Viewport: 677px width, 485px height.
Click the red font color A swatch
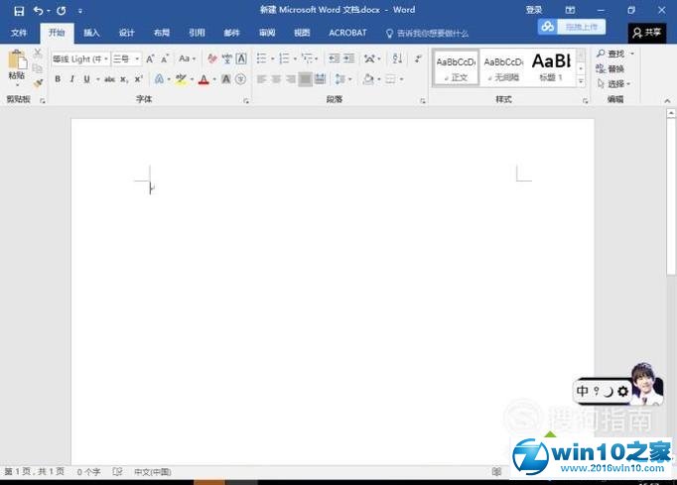pos(203,79)
